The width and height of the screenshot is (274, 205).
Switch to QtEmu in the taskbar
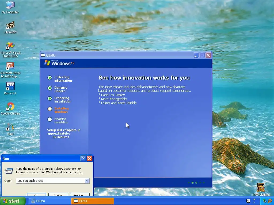click(x=50, y=201)
